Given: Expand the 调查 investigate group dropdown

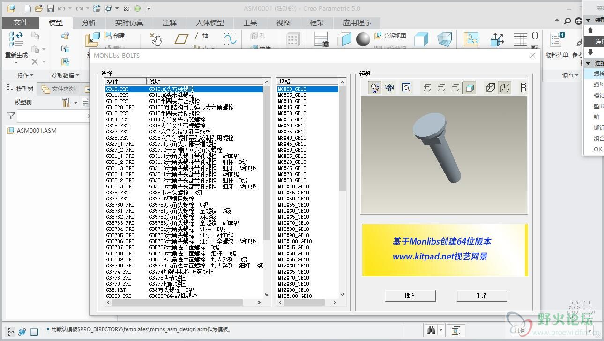Looking at the screenshot, I should (x=570, y=75).
